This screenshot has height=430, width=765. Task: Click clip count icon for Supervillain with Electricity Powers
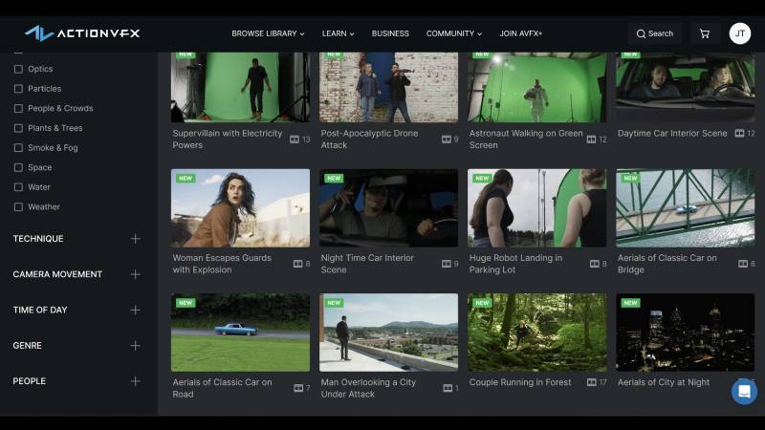point(295,140)
